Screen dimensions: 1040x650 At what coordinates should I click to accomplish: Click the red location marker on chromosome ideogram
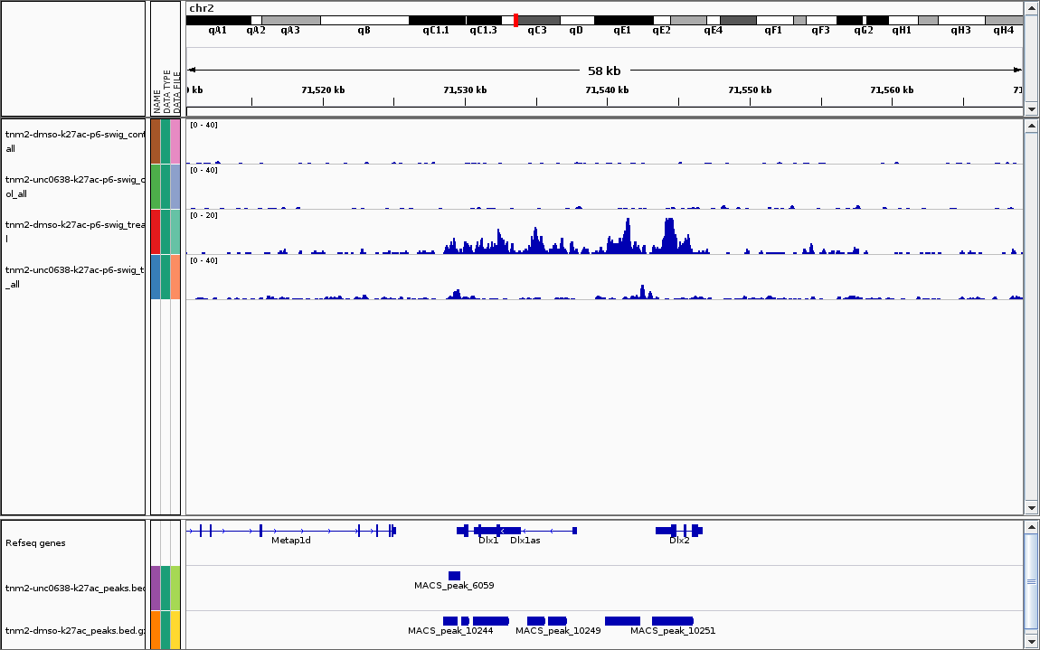point(515,20)
